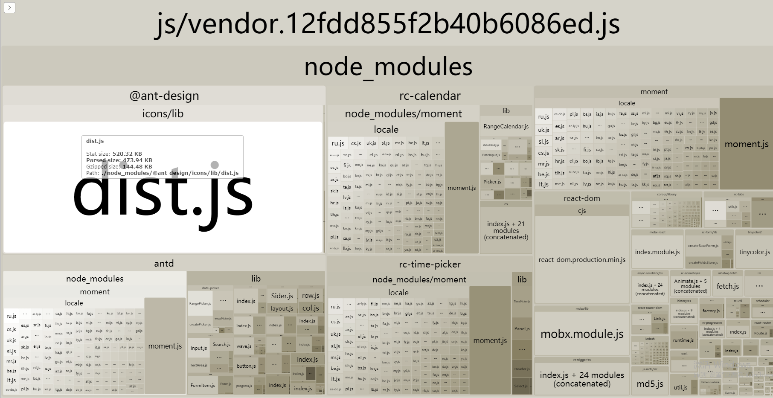The height and width of the screenshot is (398, 773).
Task: Select moment.js inside rc-time-picker
Action: (490, 340)
